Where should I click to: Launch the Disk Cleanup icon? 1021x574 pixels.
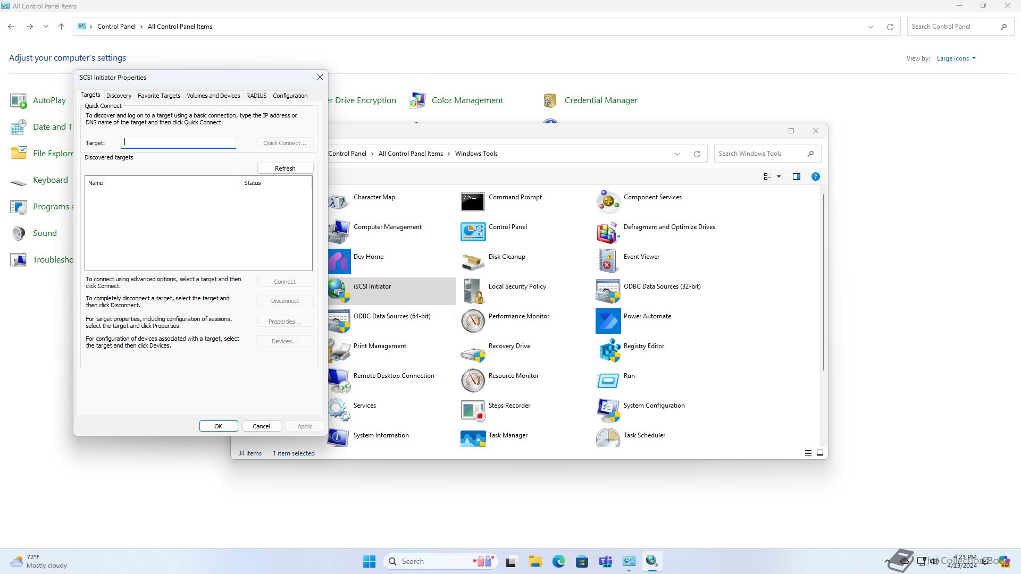pyautogui.click(x=473, y=261)
